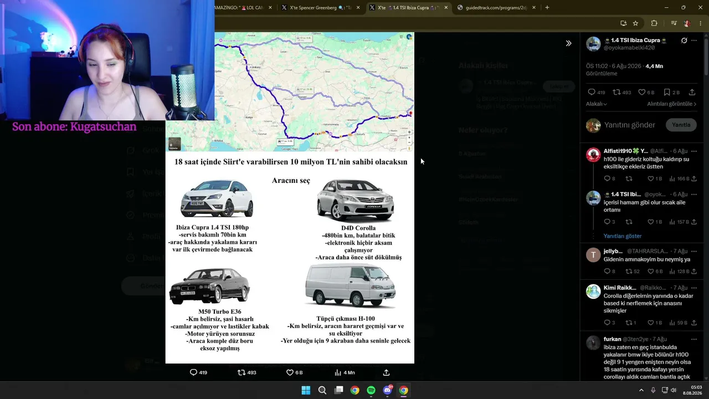Image resolution: width=709 pixels, height=399 pixels.
Task: Share Kimi Raikk's comment
Action: tap(693, 323)
